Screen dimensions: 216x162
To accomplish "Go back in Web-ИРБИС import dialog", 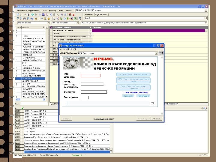I will pyautogui.click(x=61, y=49).
